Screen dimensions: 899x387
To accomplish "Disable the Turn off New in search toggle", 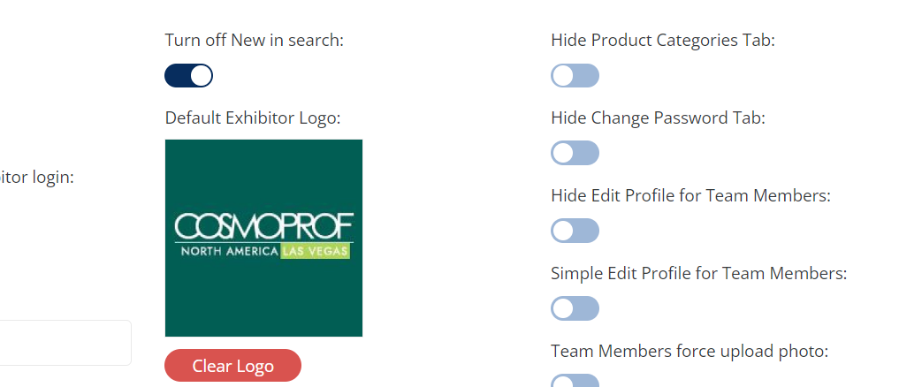I will coord(188,76).
